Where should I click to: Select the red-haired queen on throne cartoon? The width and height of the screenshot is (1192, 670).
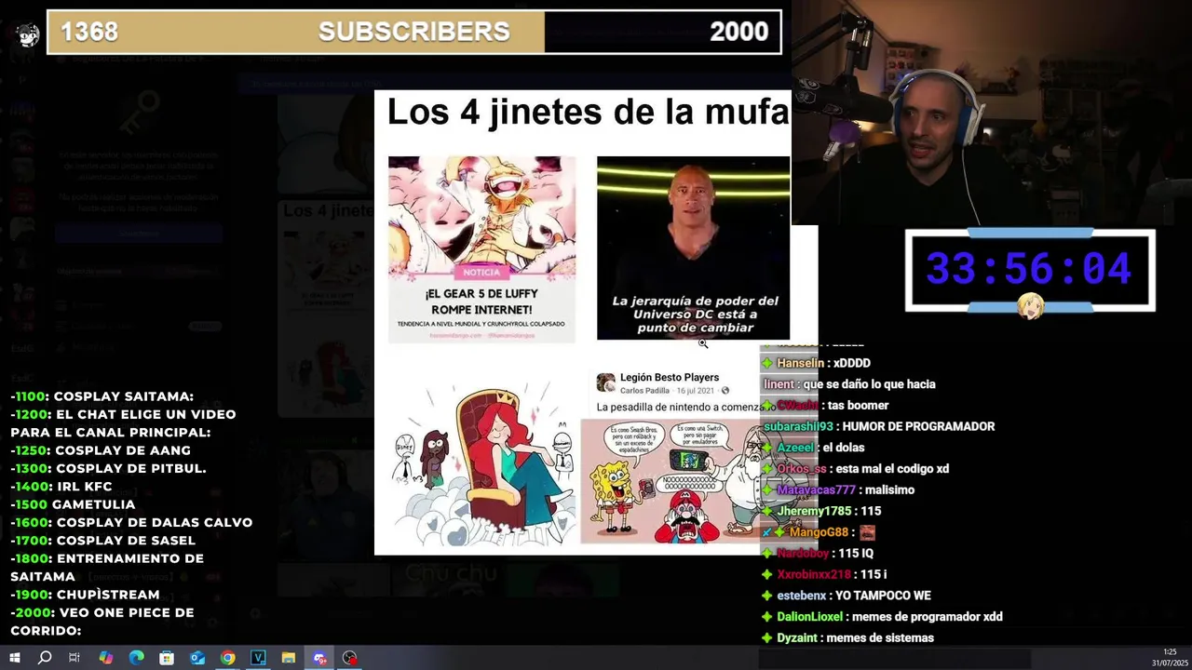pyautogui.click(x=482, y=462)
